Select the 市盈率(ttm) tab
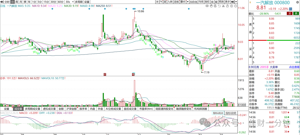The image size is (300, 135). point(146,109)
